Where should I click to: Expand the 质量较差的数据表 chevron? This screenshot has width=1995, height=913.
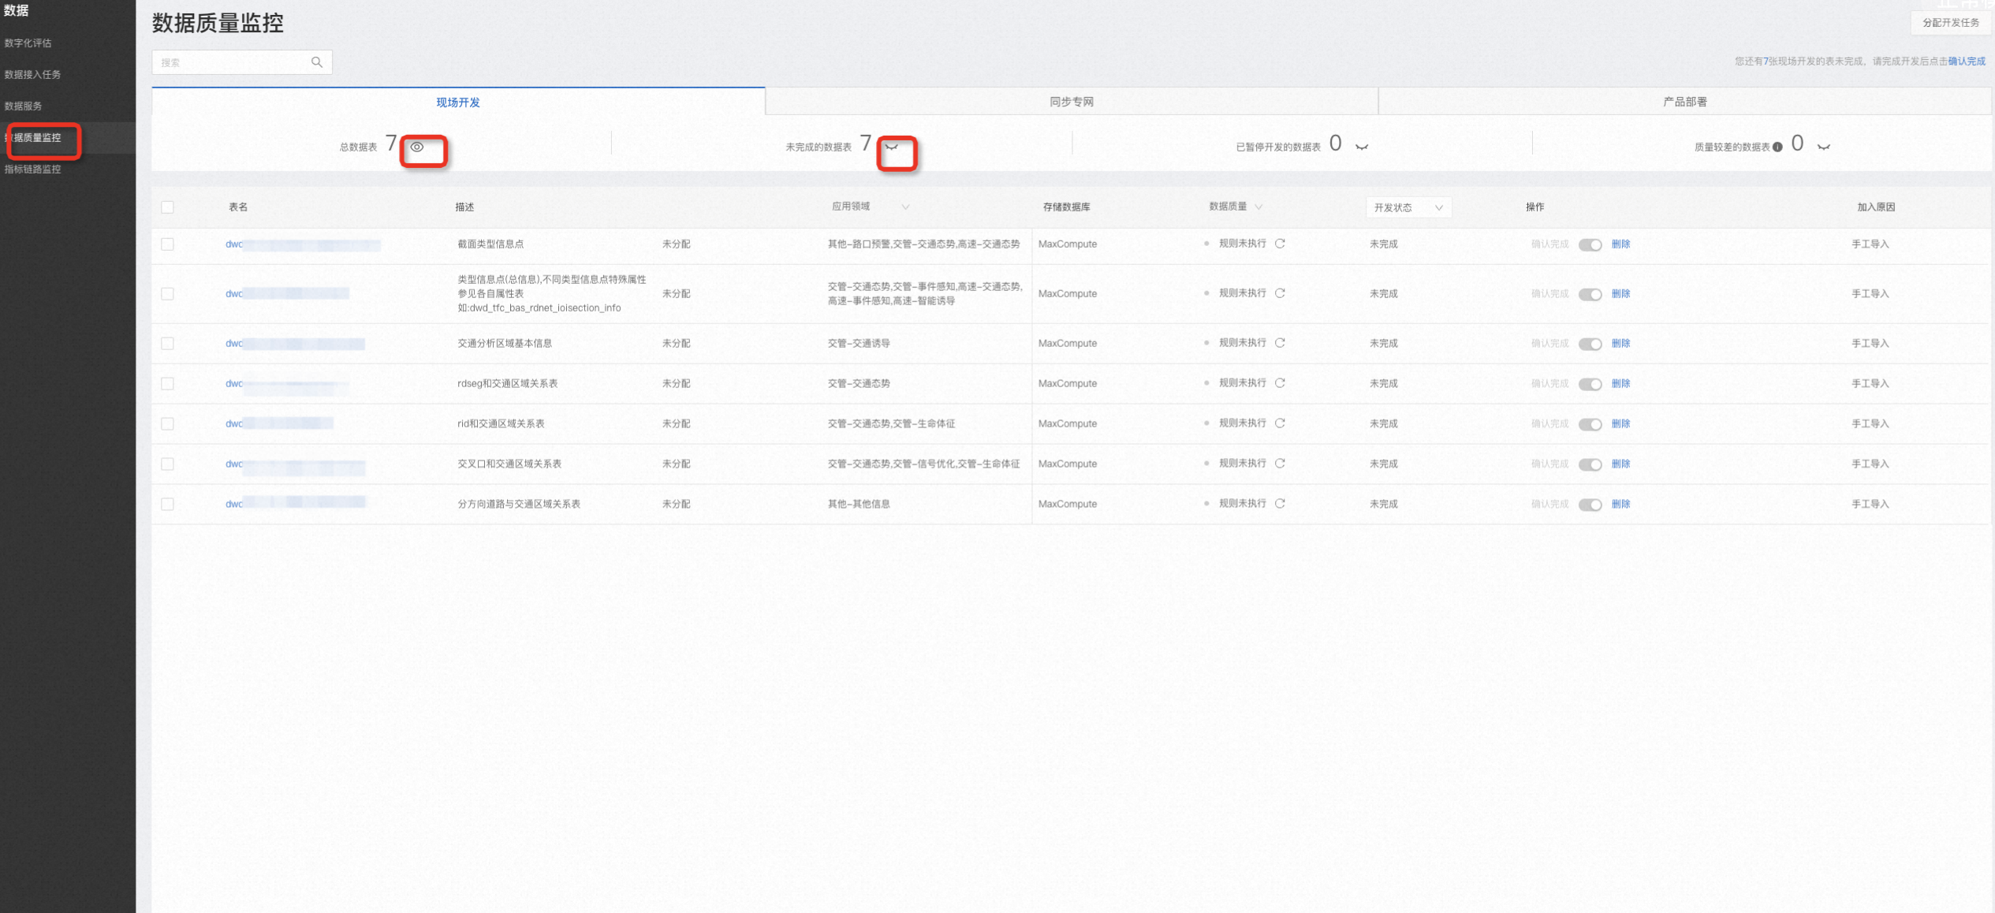1824,147
